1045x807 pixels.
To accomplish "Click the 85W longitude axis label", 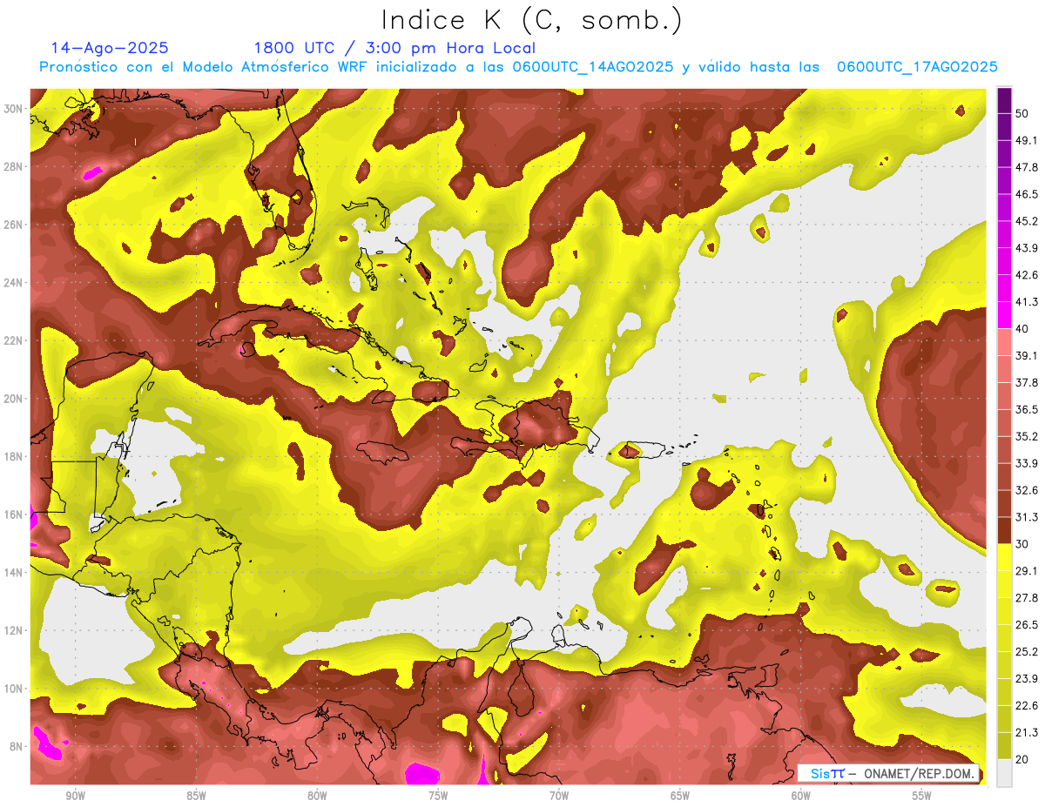I will (x=196, y=796).
